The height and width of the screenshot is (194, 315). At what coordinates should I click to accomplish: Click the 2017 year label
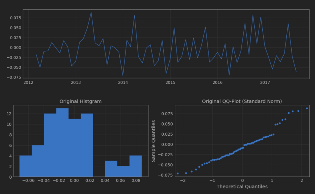(x=265, y=83)
